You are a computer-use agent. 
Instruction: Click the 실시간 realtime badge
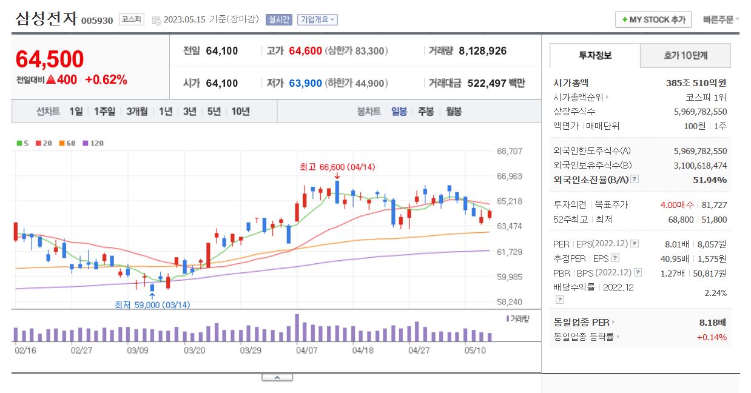[279, 19]
